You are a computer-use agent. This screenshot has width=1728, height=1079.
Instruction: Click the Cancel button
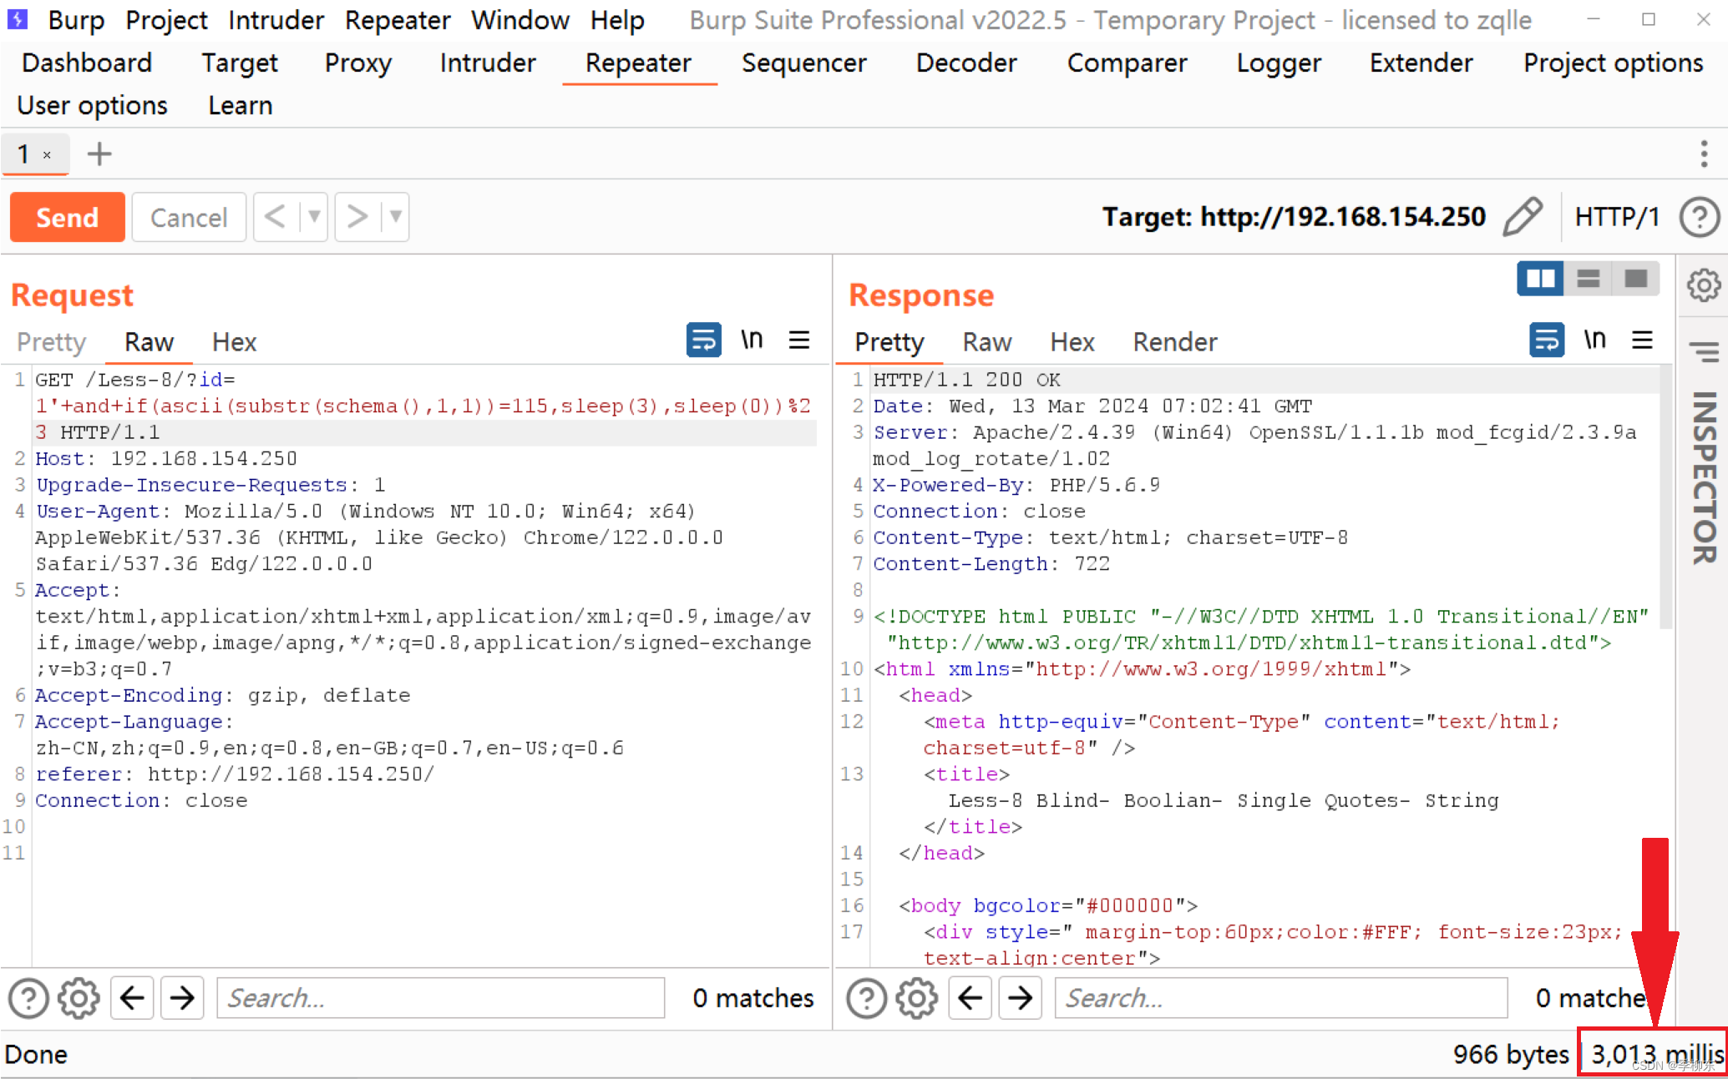click(189, 217)
